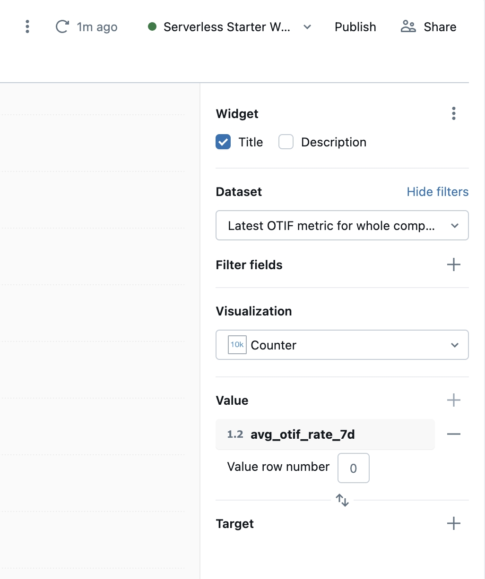Click the swap arrows icon above Target
Screen dimensions: 485x579
(x=342, y=500)
